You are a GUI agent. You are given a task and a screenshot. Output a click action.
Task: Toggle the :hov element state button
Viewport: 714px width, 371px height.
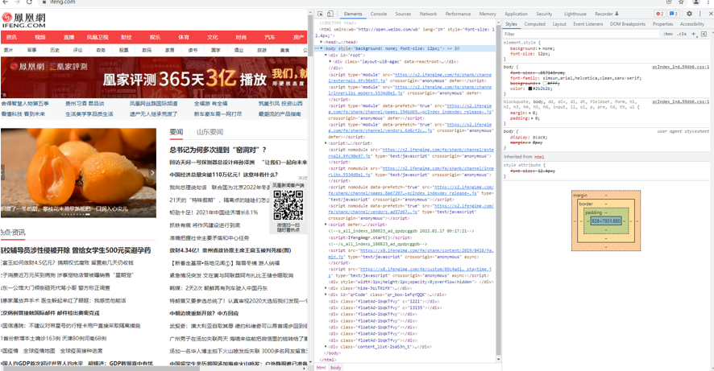pos(668,34)
